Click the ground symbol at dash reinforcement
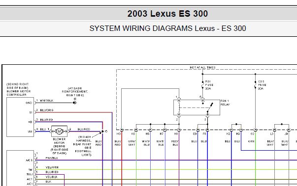 point(75,103)
